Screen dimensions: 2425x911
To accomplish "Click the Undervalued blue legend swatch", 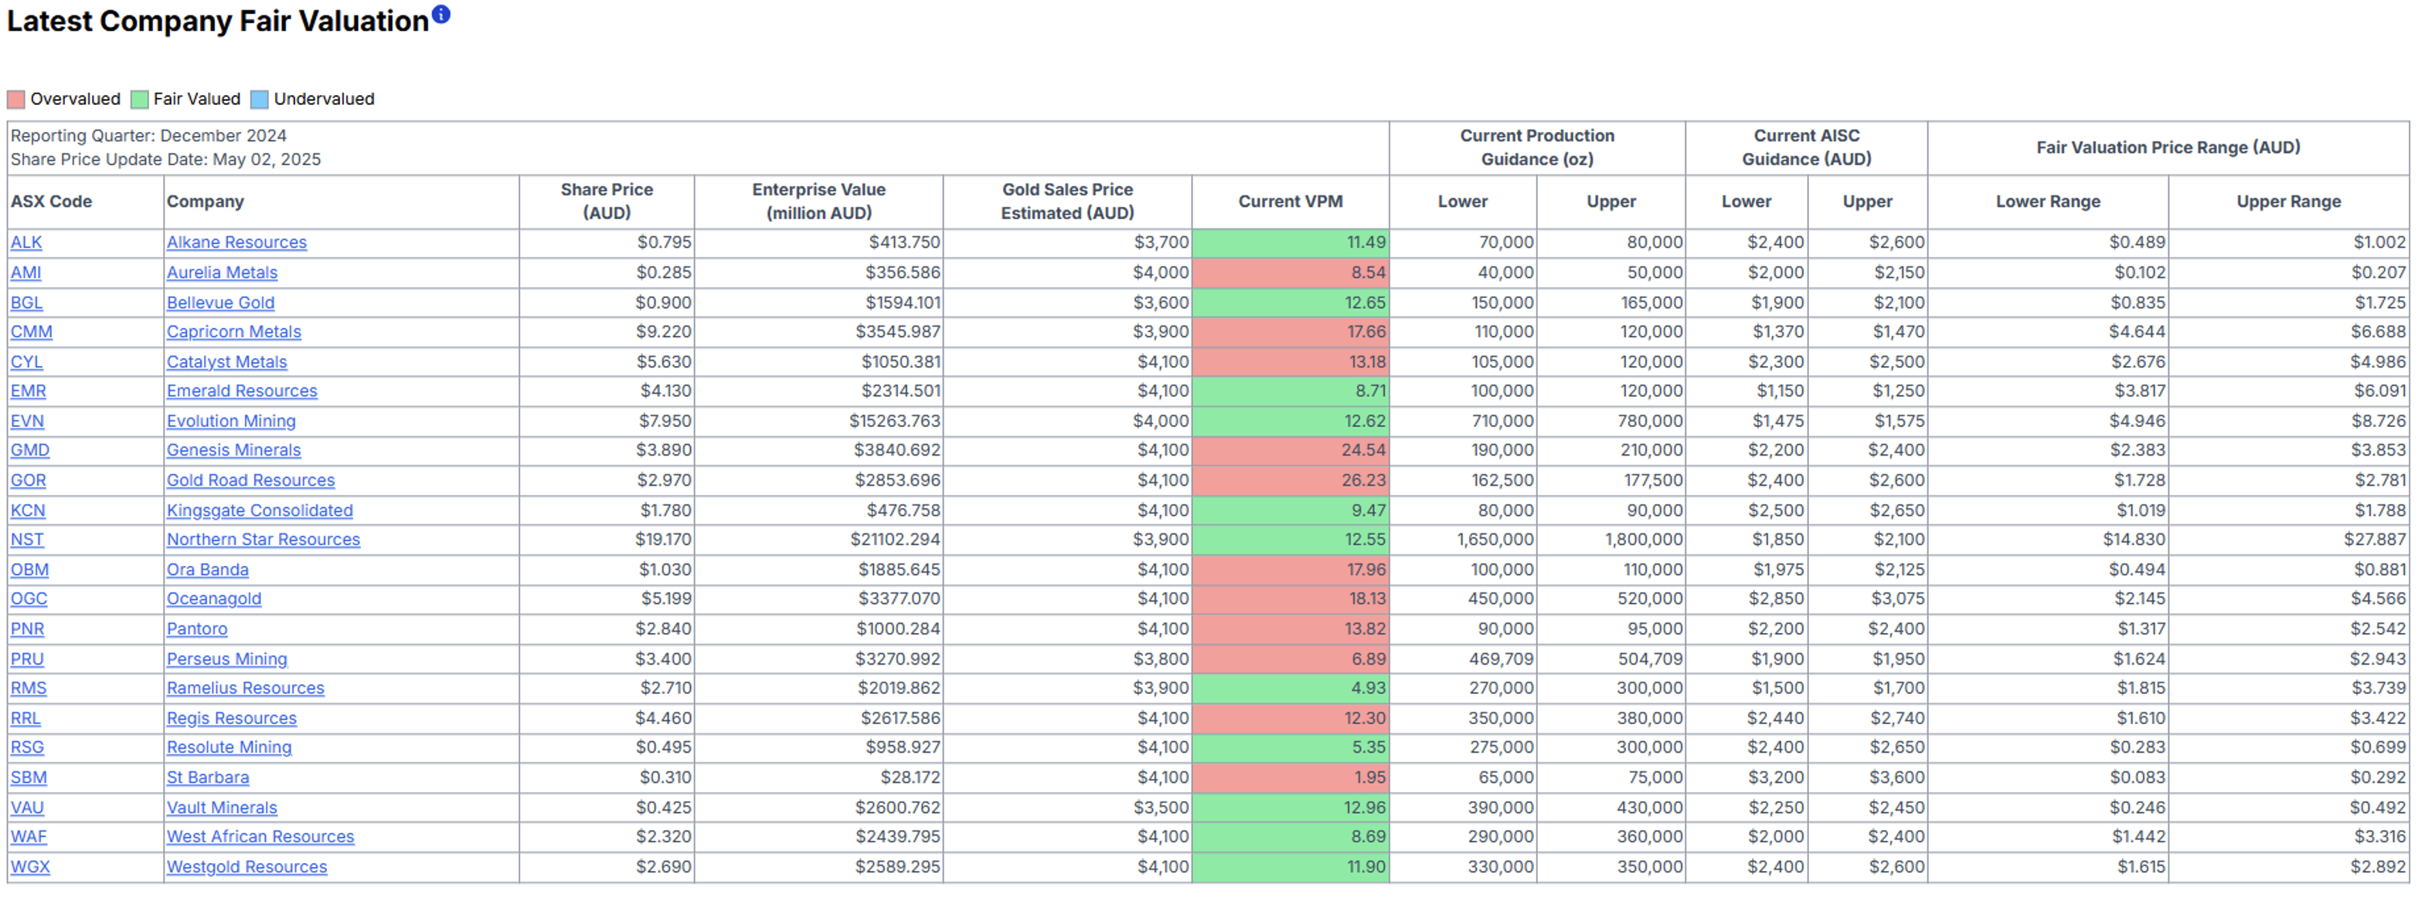I will coord(260,100).
